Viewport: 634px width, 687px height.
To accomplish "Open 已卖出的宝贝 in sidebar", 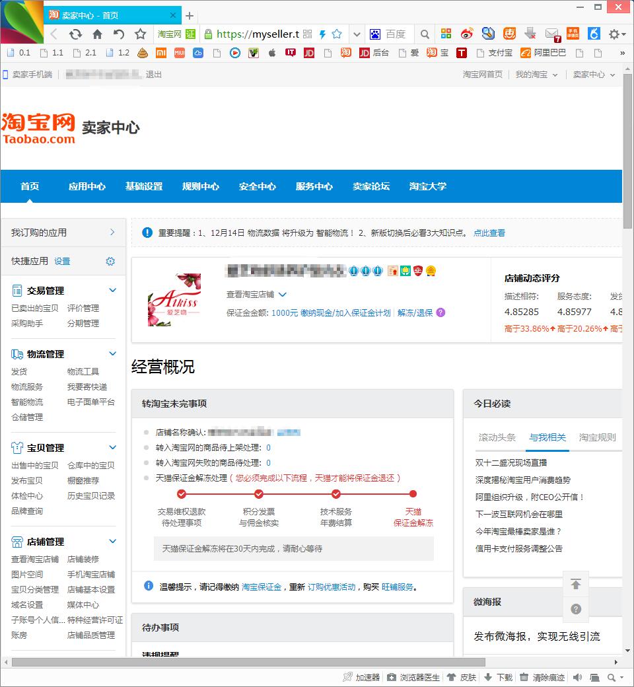I will (34, 308).
